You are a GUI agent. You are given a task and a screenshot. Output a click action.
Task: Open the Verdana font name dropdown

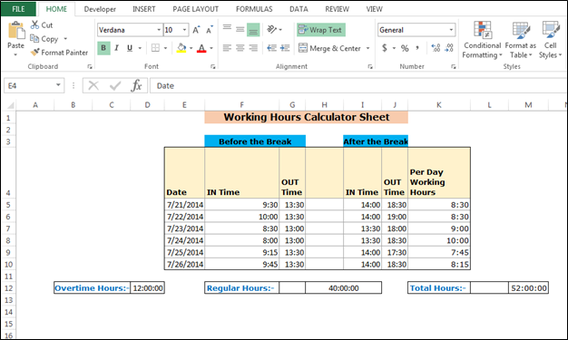(x=159, y=30)
